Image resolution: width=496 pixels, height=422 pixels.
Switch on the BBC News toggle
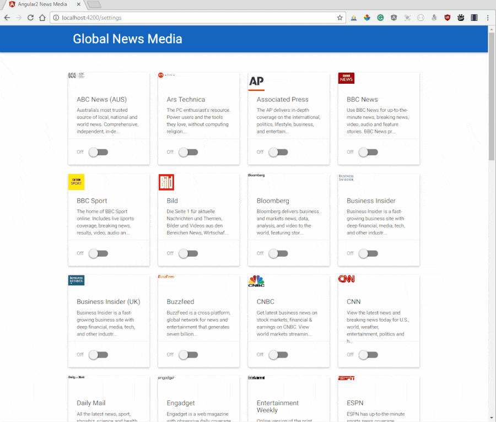[x=368, y=153]
